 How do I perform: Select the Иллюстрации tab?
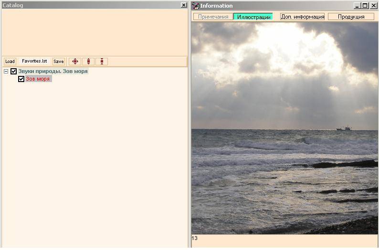[253, 17]
